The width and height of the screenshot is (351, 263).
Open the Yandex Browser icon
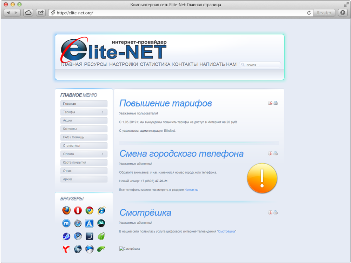coord(66,249)
